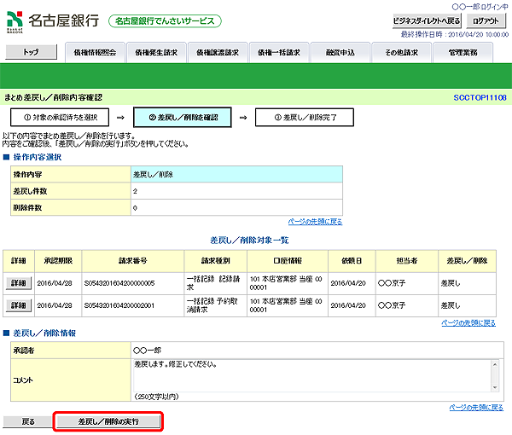Click comment box scrollbar up arrow
This screenshot has width=512, height=435.
(x=495, y=364)
